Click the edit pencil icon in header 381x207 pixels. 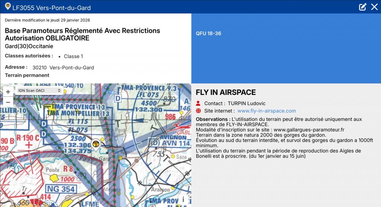[x=362, y=7]
